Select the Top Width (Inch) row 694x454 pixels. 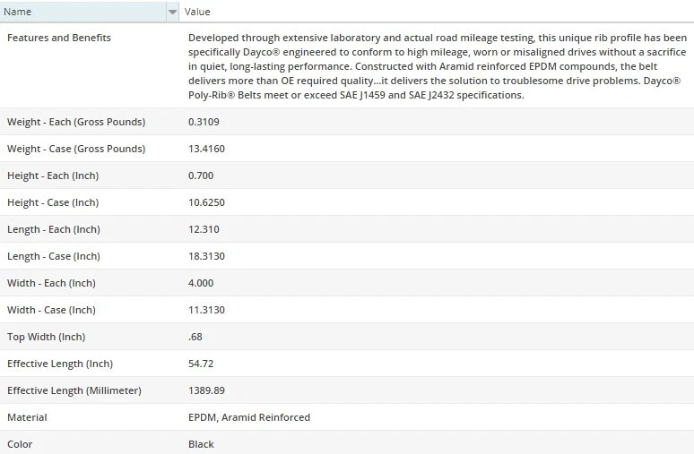coord(47,337)
